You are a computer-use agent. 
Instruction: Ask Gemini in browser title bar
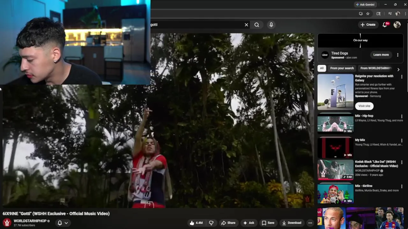tap(365, 4)
